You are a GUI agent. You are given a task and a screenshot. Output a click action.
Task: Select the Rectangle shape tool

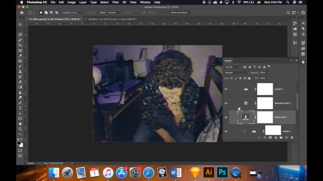click(x=20, y=119)
